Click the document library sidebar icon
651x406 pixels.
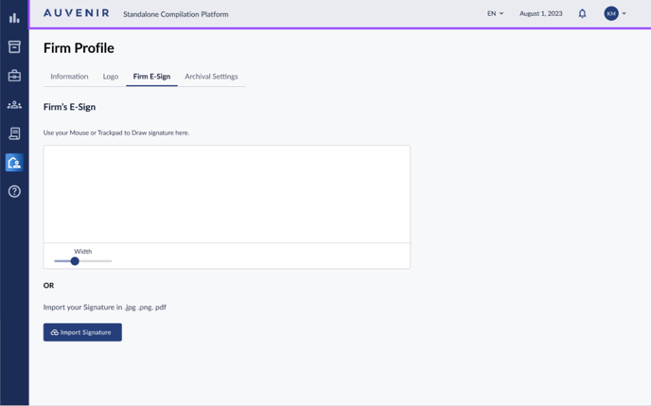[14, 133]
